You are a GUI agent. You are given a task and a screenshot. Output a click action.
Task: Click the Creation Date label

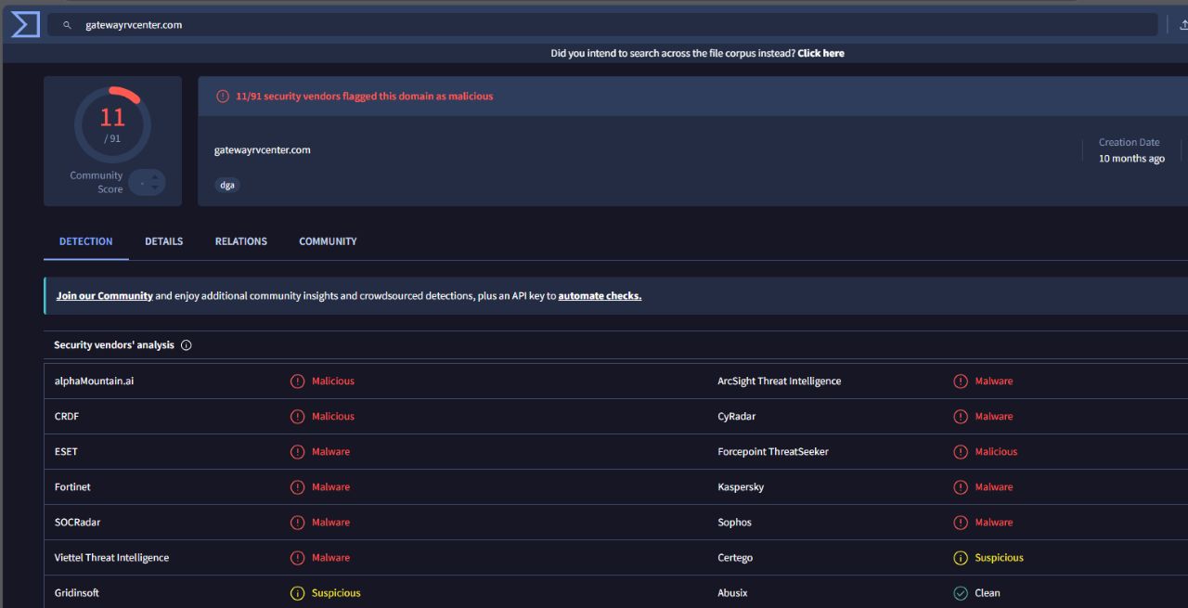1130,143
